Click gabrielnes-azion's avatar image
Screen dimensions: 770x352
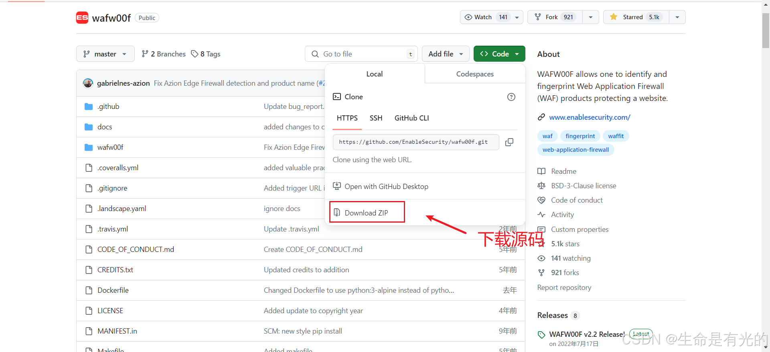tap(88, 83)
